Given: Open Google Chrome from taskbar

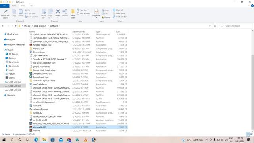Looking at the screenshot, I should click(x=69, y=139).
